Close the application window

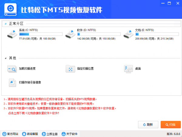(x=178, y=3)
